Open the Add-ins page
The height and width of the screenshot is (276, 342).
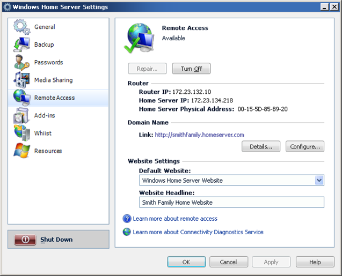point(58,115)
